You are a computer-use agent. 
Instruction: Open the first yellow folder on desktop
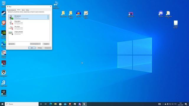(63, 14)
